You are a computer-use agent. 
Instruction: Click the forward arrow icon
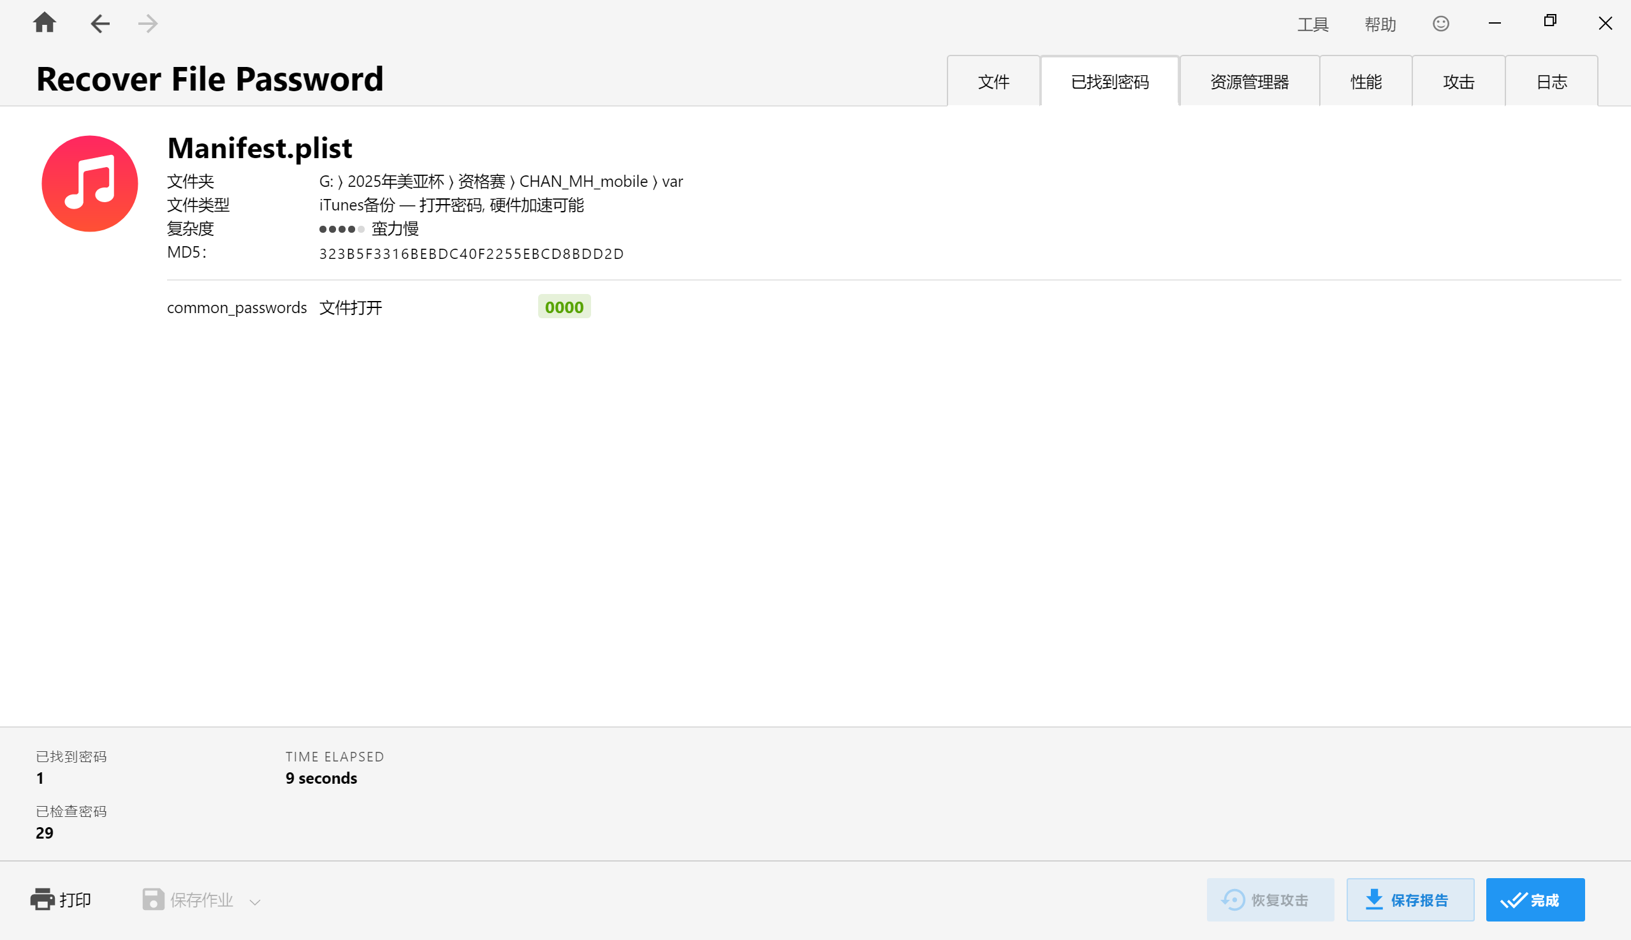(148, 24)
